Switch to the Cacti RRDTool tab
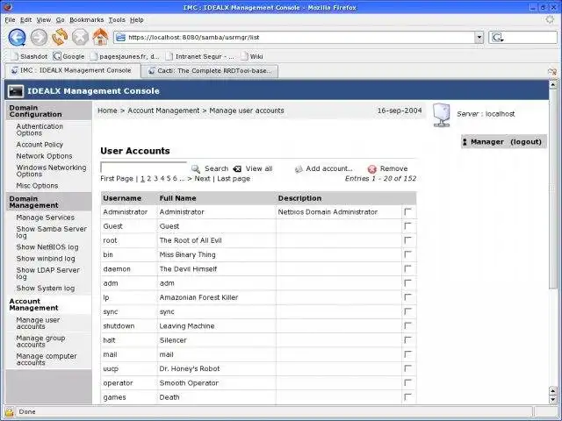The width and height of the screenshot is (562, 421). tap(210, 71)
